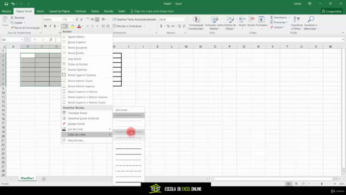The width and height of the screenshot is (346, 195).
Task: Click the Inserir cells icon
Action: coord(242,19)
